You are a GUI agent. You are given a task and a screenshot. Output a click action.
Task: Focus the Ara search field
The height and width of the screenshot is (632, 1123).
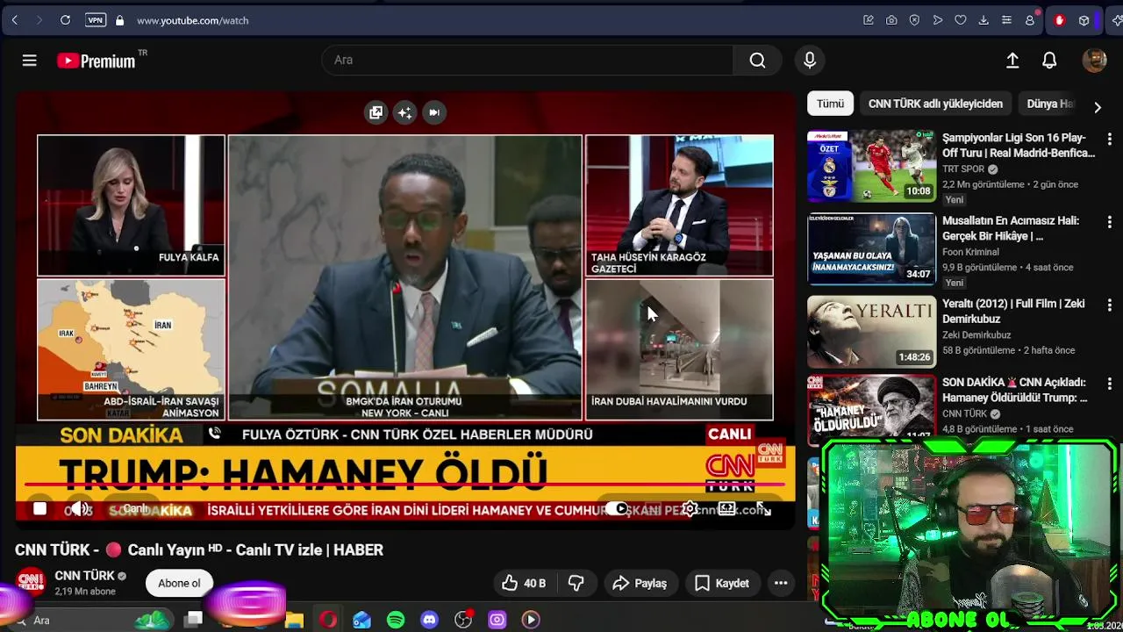[x=527, y=60]
